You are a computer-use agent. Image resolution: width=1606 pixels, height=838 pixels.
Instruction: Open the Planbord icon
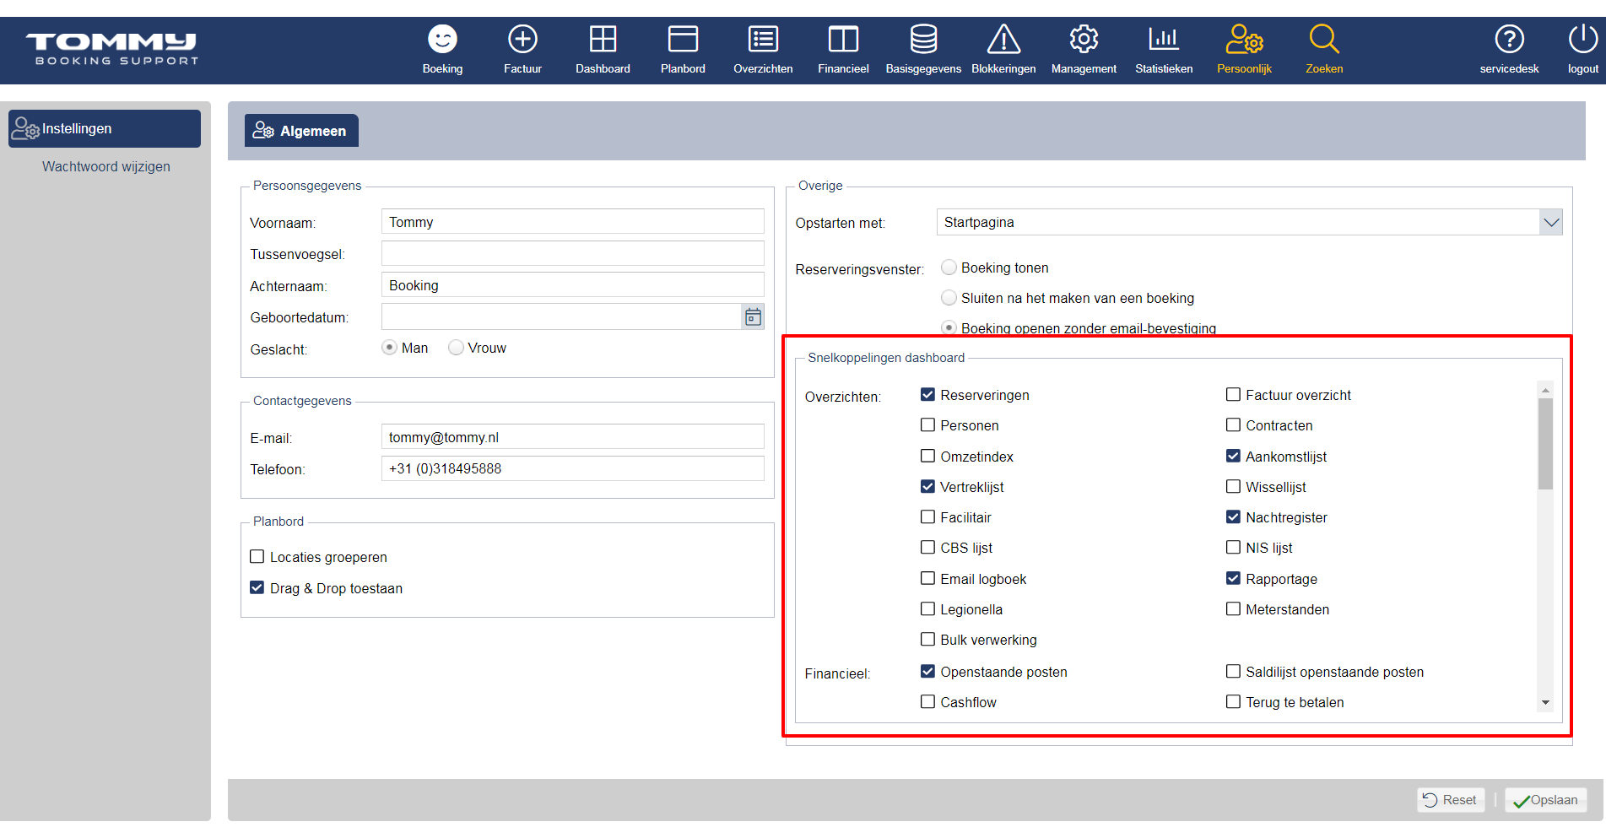tap(683, 40)
